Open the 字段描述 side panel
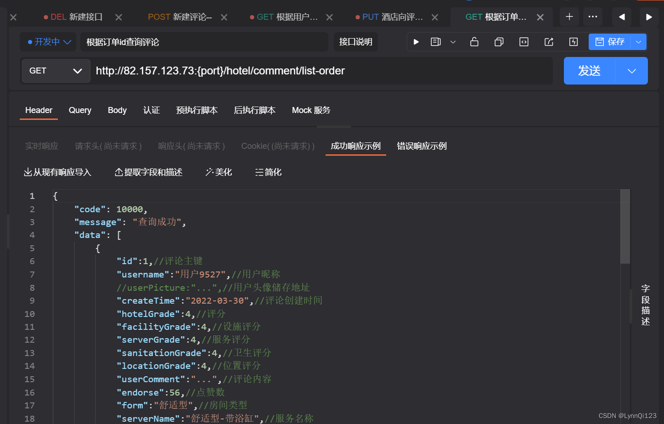Viewport: 664px width, 424px height. click(646, 305)
